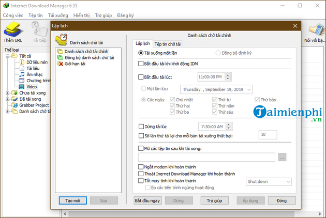Click the Video film icon
This screenshot has width=326, height=218.
(22, 87)
